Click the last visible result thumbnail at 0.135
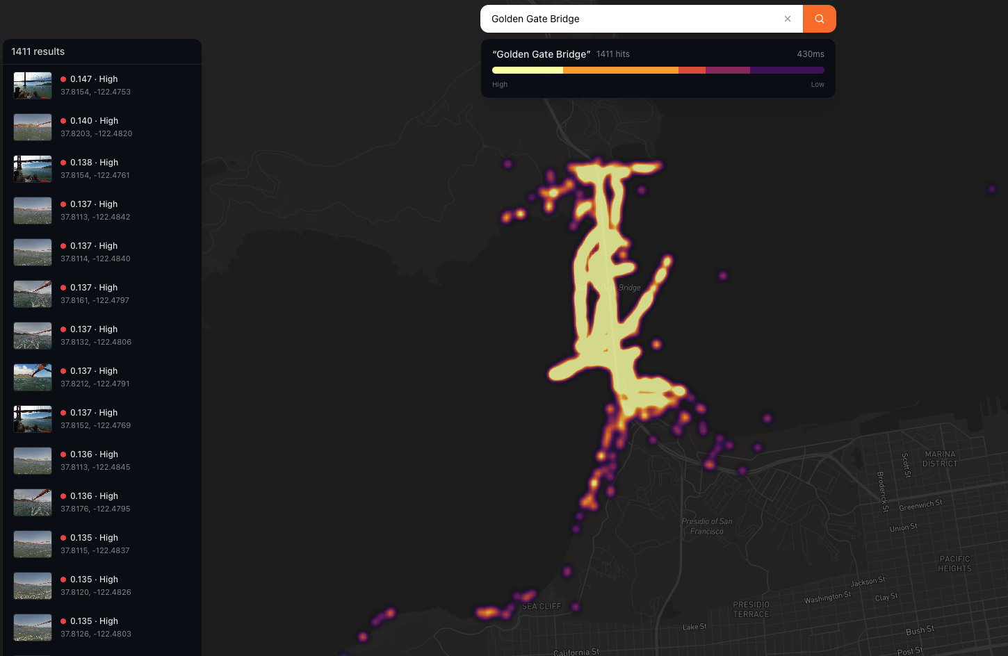 coord(32,627)
